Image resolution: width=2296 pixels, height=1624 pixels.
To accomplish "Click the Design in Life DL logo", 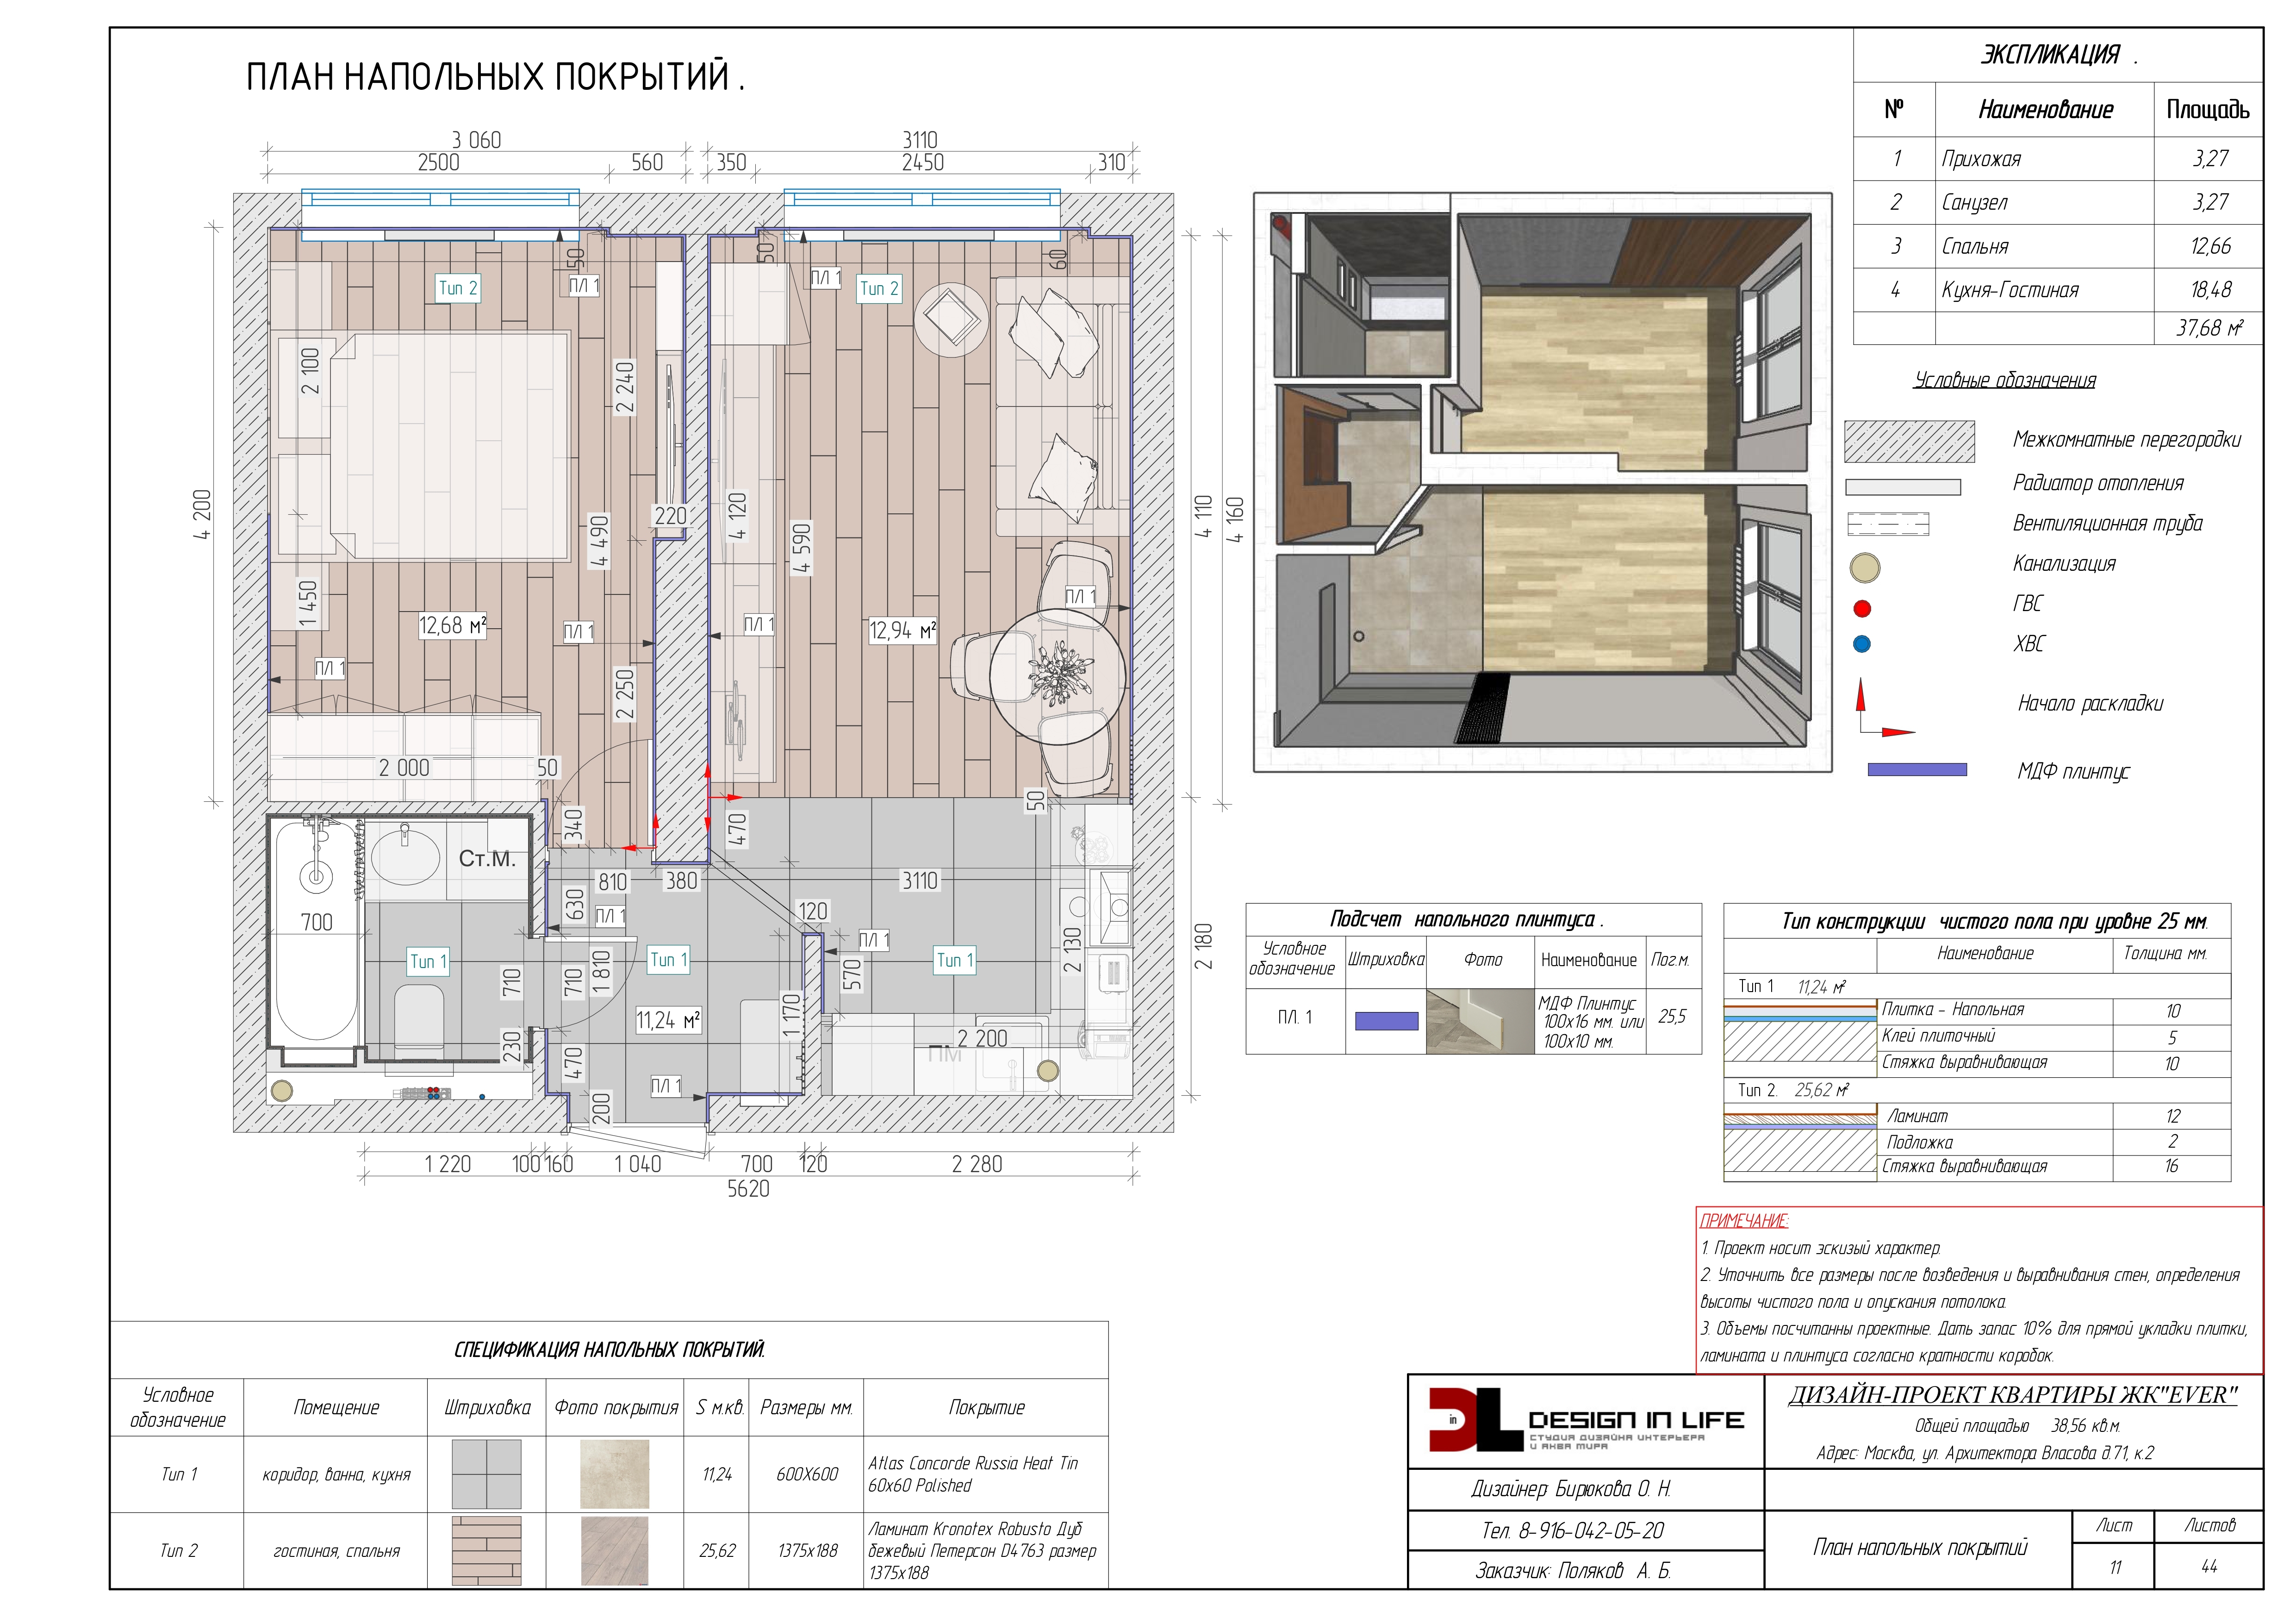I will [1585, 1420].
